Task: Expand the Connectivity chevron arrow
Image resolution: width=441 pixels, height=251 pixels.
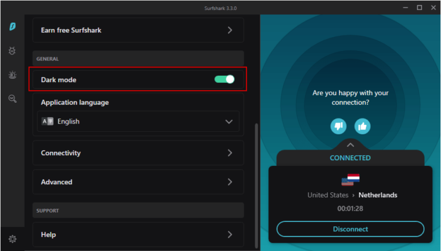Action: click(230, 153)
